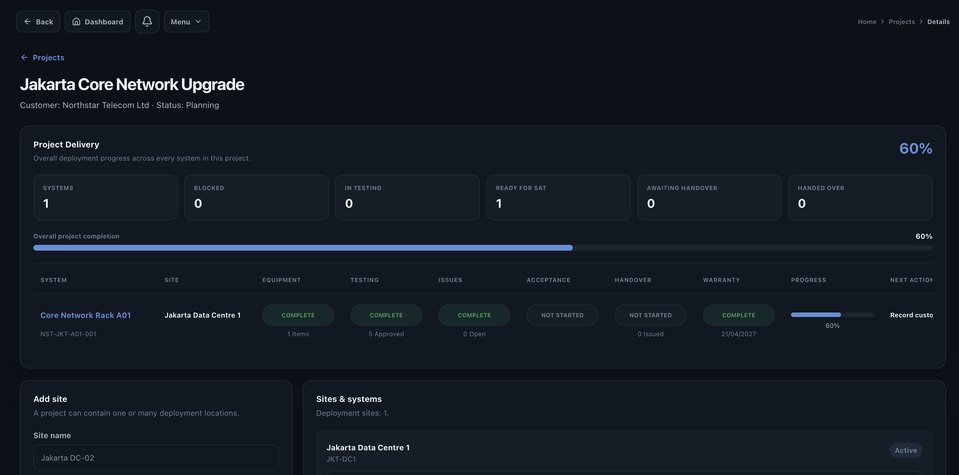Click the Awaiting Handover stat card
Image resolution: width=959 pixels, height=475 pixels.
tap(709, 197)
